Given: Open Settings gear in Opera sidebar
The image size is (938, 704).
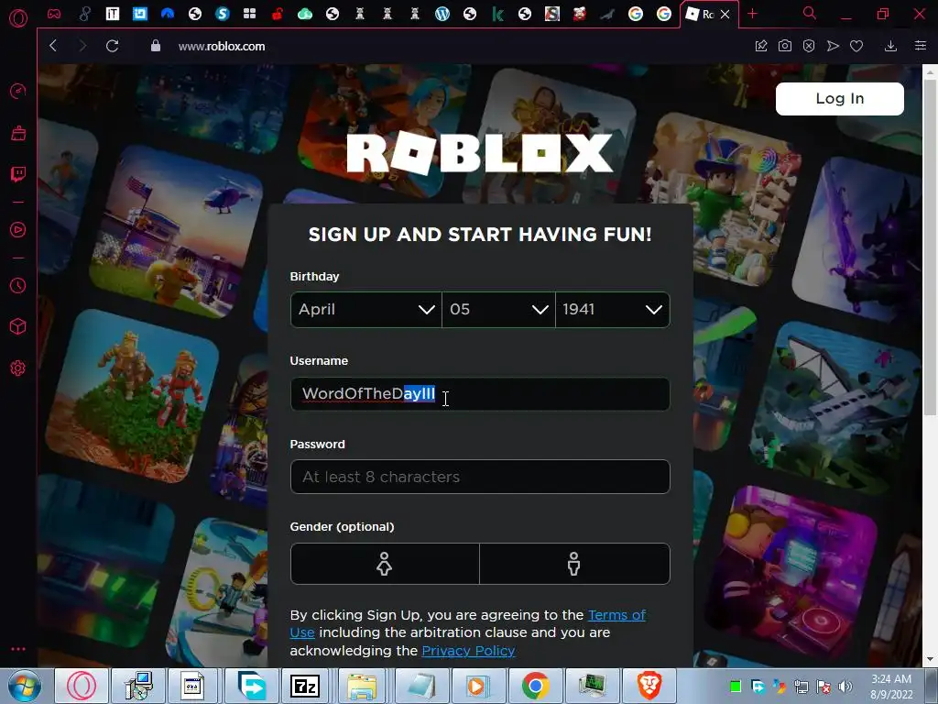Looking at the screenshot, I should tap(18, 368).
